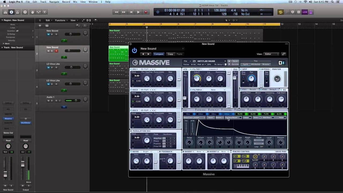Start playback with Play button

pyautogui.click(x=138, y=12)
